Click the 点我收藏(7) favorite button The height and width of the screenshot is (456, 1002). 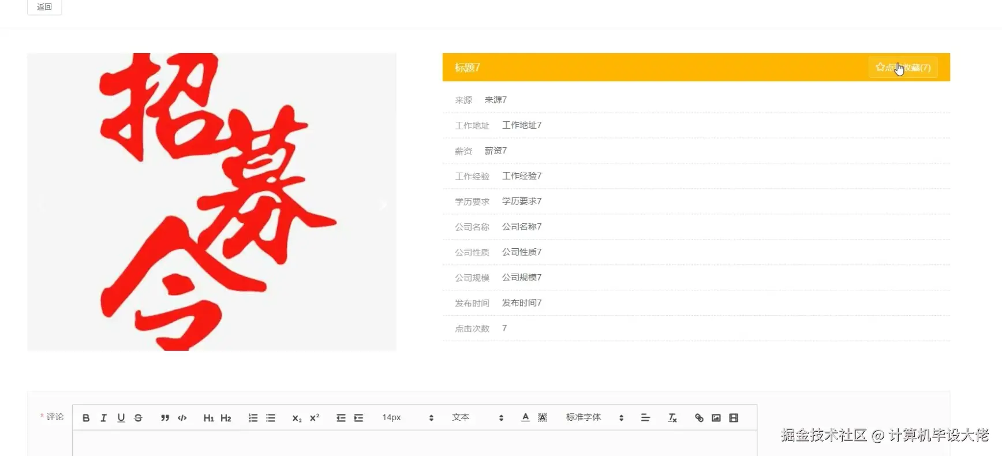[903, 68]
